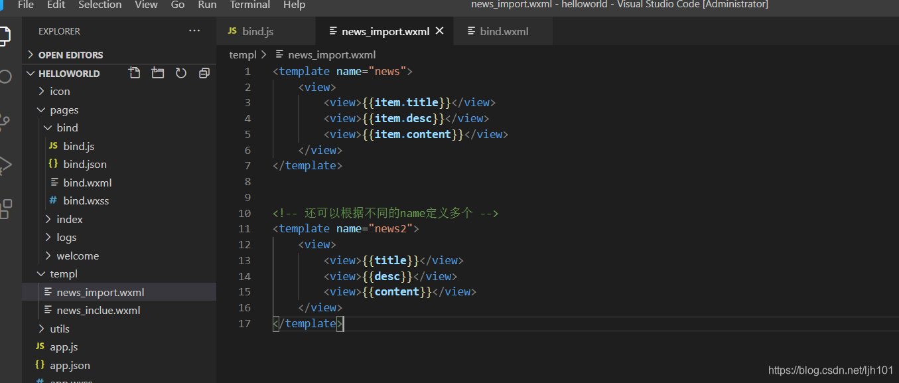The height and width of the screenshot is (383, 899).
Task: Click the JS file icon beside app.js
Action: pos(40,346)
